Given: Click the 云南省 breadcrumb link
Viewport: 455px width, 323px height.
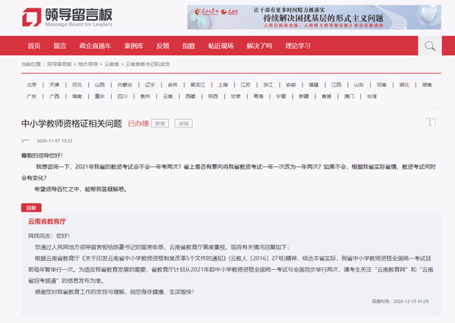Looking at the screenshot, I should [111, 64].
